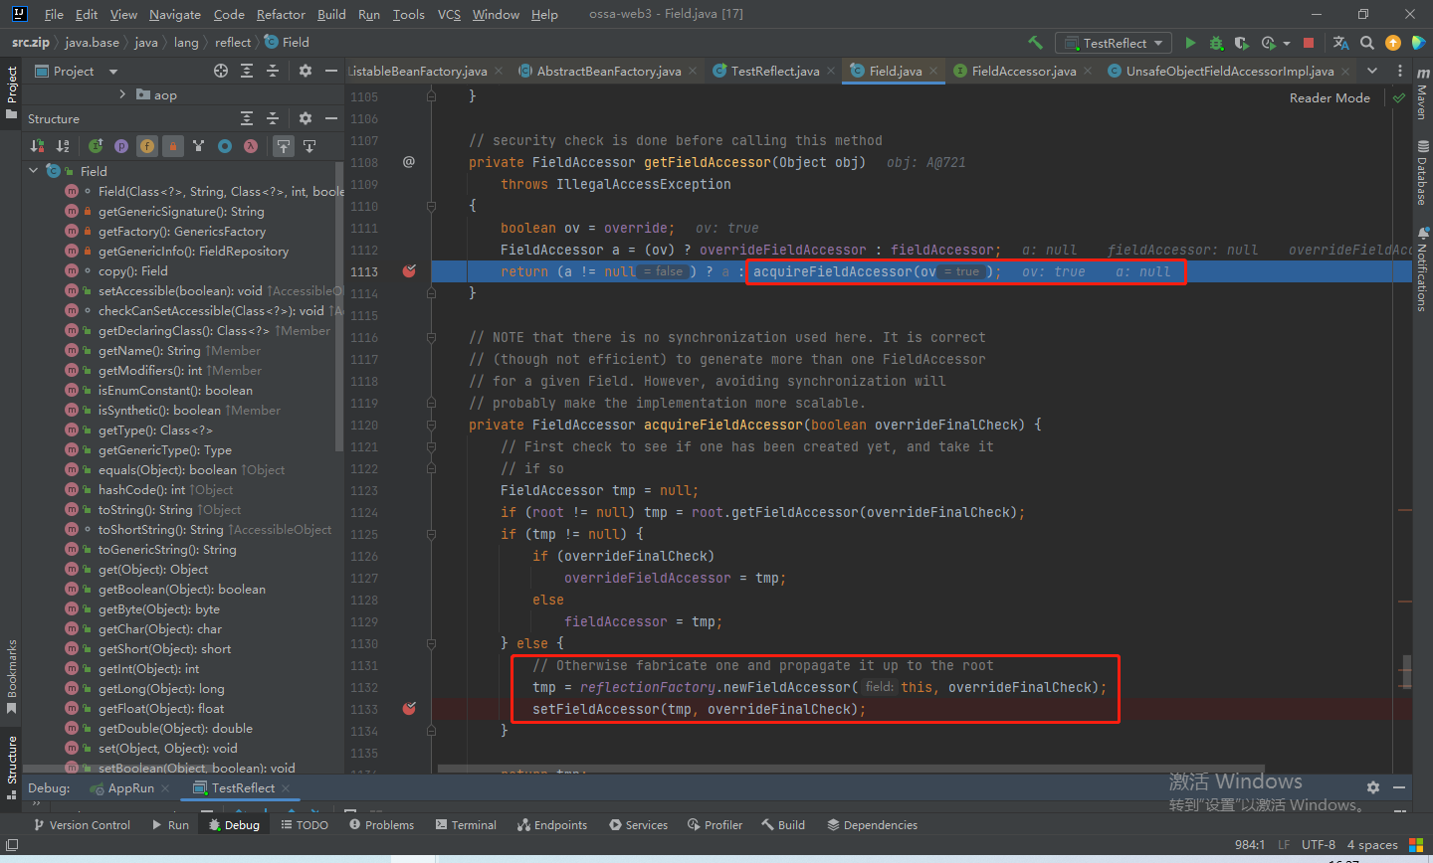Open Search Everywhere magnifier icon
This screenshot has width=1433, height=863.
click(x=1367, y=43)
